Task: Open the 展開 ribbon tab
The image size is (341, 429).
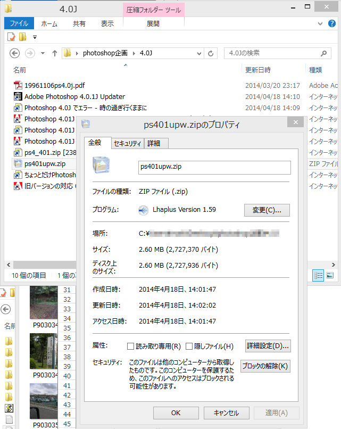Action: [x=153, y=24]
